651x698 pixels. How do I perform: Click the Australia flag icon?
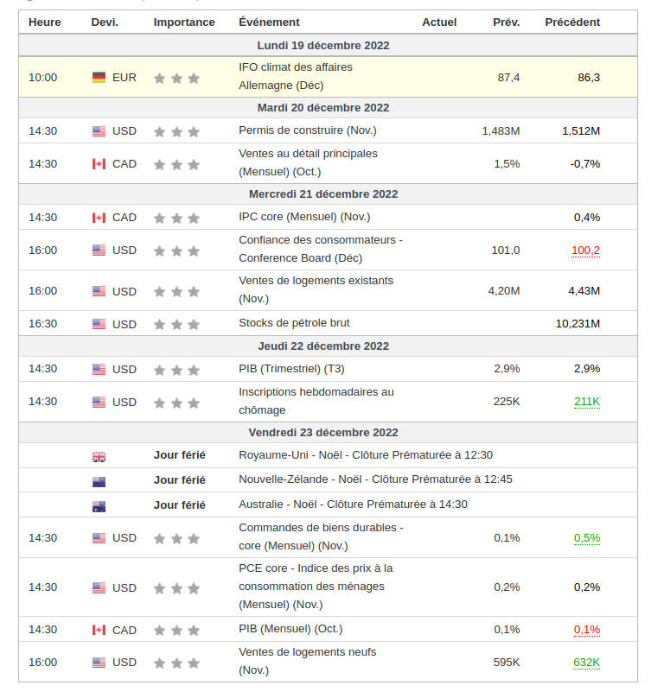(x=99, y=506)
